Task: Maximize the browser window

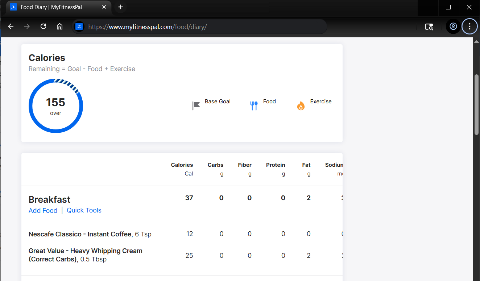Action: pos(448,7)
